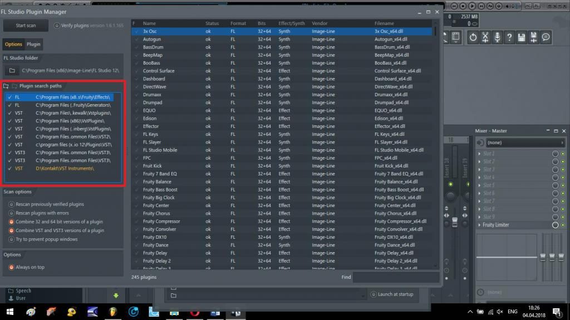The height and width of the screenshot is (320, 570).
Task: Click the floppy disk save icon
Action: click(x=522, y=37)
